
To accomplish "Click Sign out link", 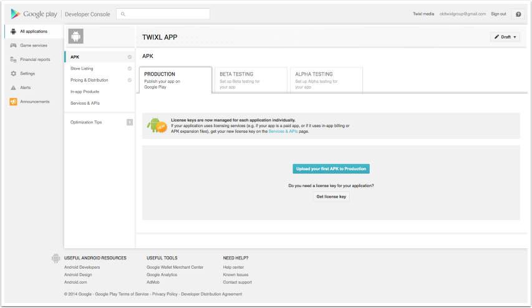I will point(498,14).
